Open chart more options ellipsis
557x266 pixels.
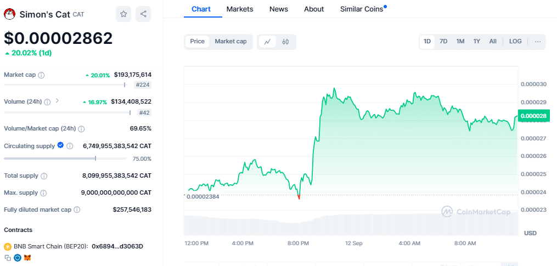click(x=538, y=42)
